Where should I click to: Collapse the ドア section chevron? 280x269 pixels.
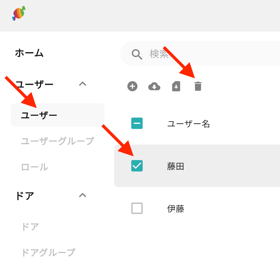tap(83, 195)
